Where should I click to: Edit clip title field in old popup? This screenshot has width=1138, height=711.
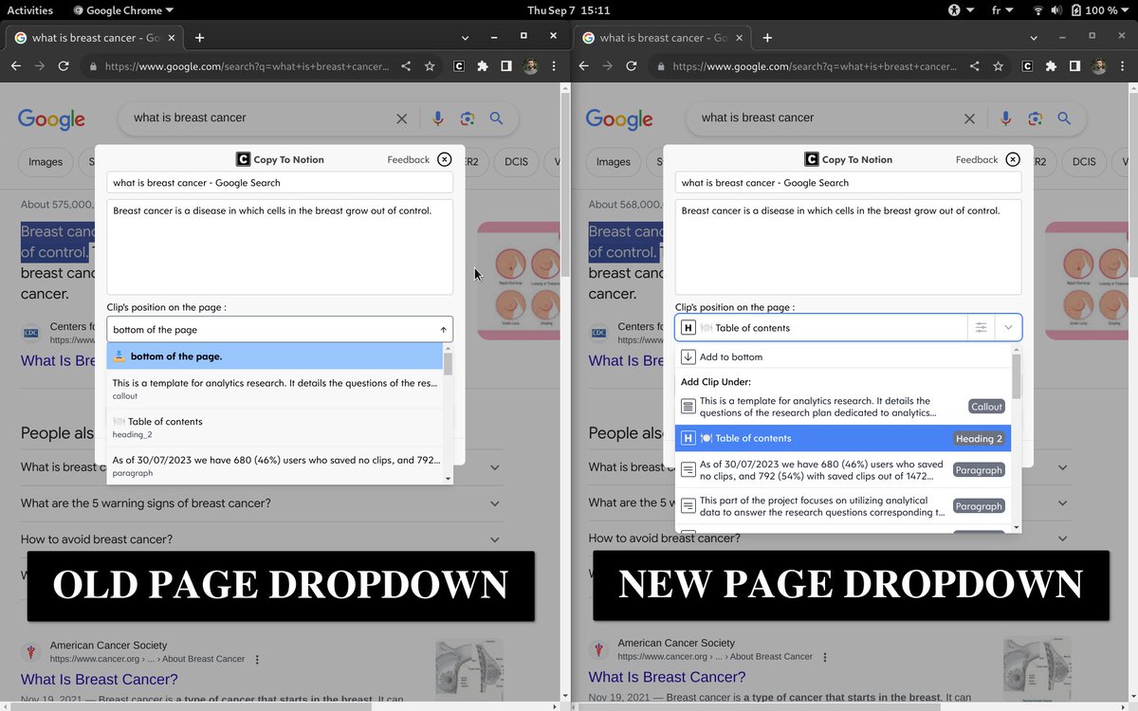[x=280, y=183]
